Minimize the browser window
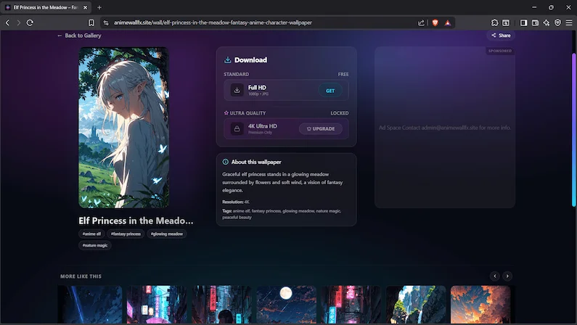This screenshot has width=577, height=325. pyautogui.click(x=534, y=7)
